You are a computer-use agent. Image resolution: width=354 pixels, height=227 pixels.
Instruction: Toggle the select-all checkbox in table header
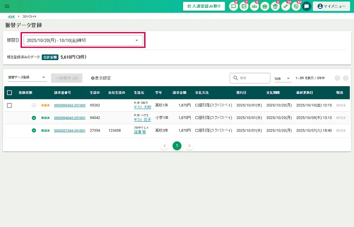point(10,93)
